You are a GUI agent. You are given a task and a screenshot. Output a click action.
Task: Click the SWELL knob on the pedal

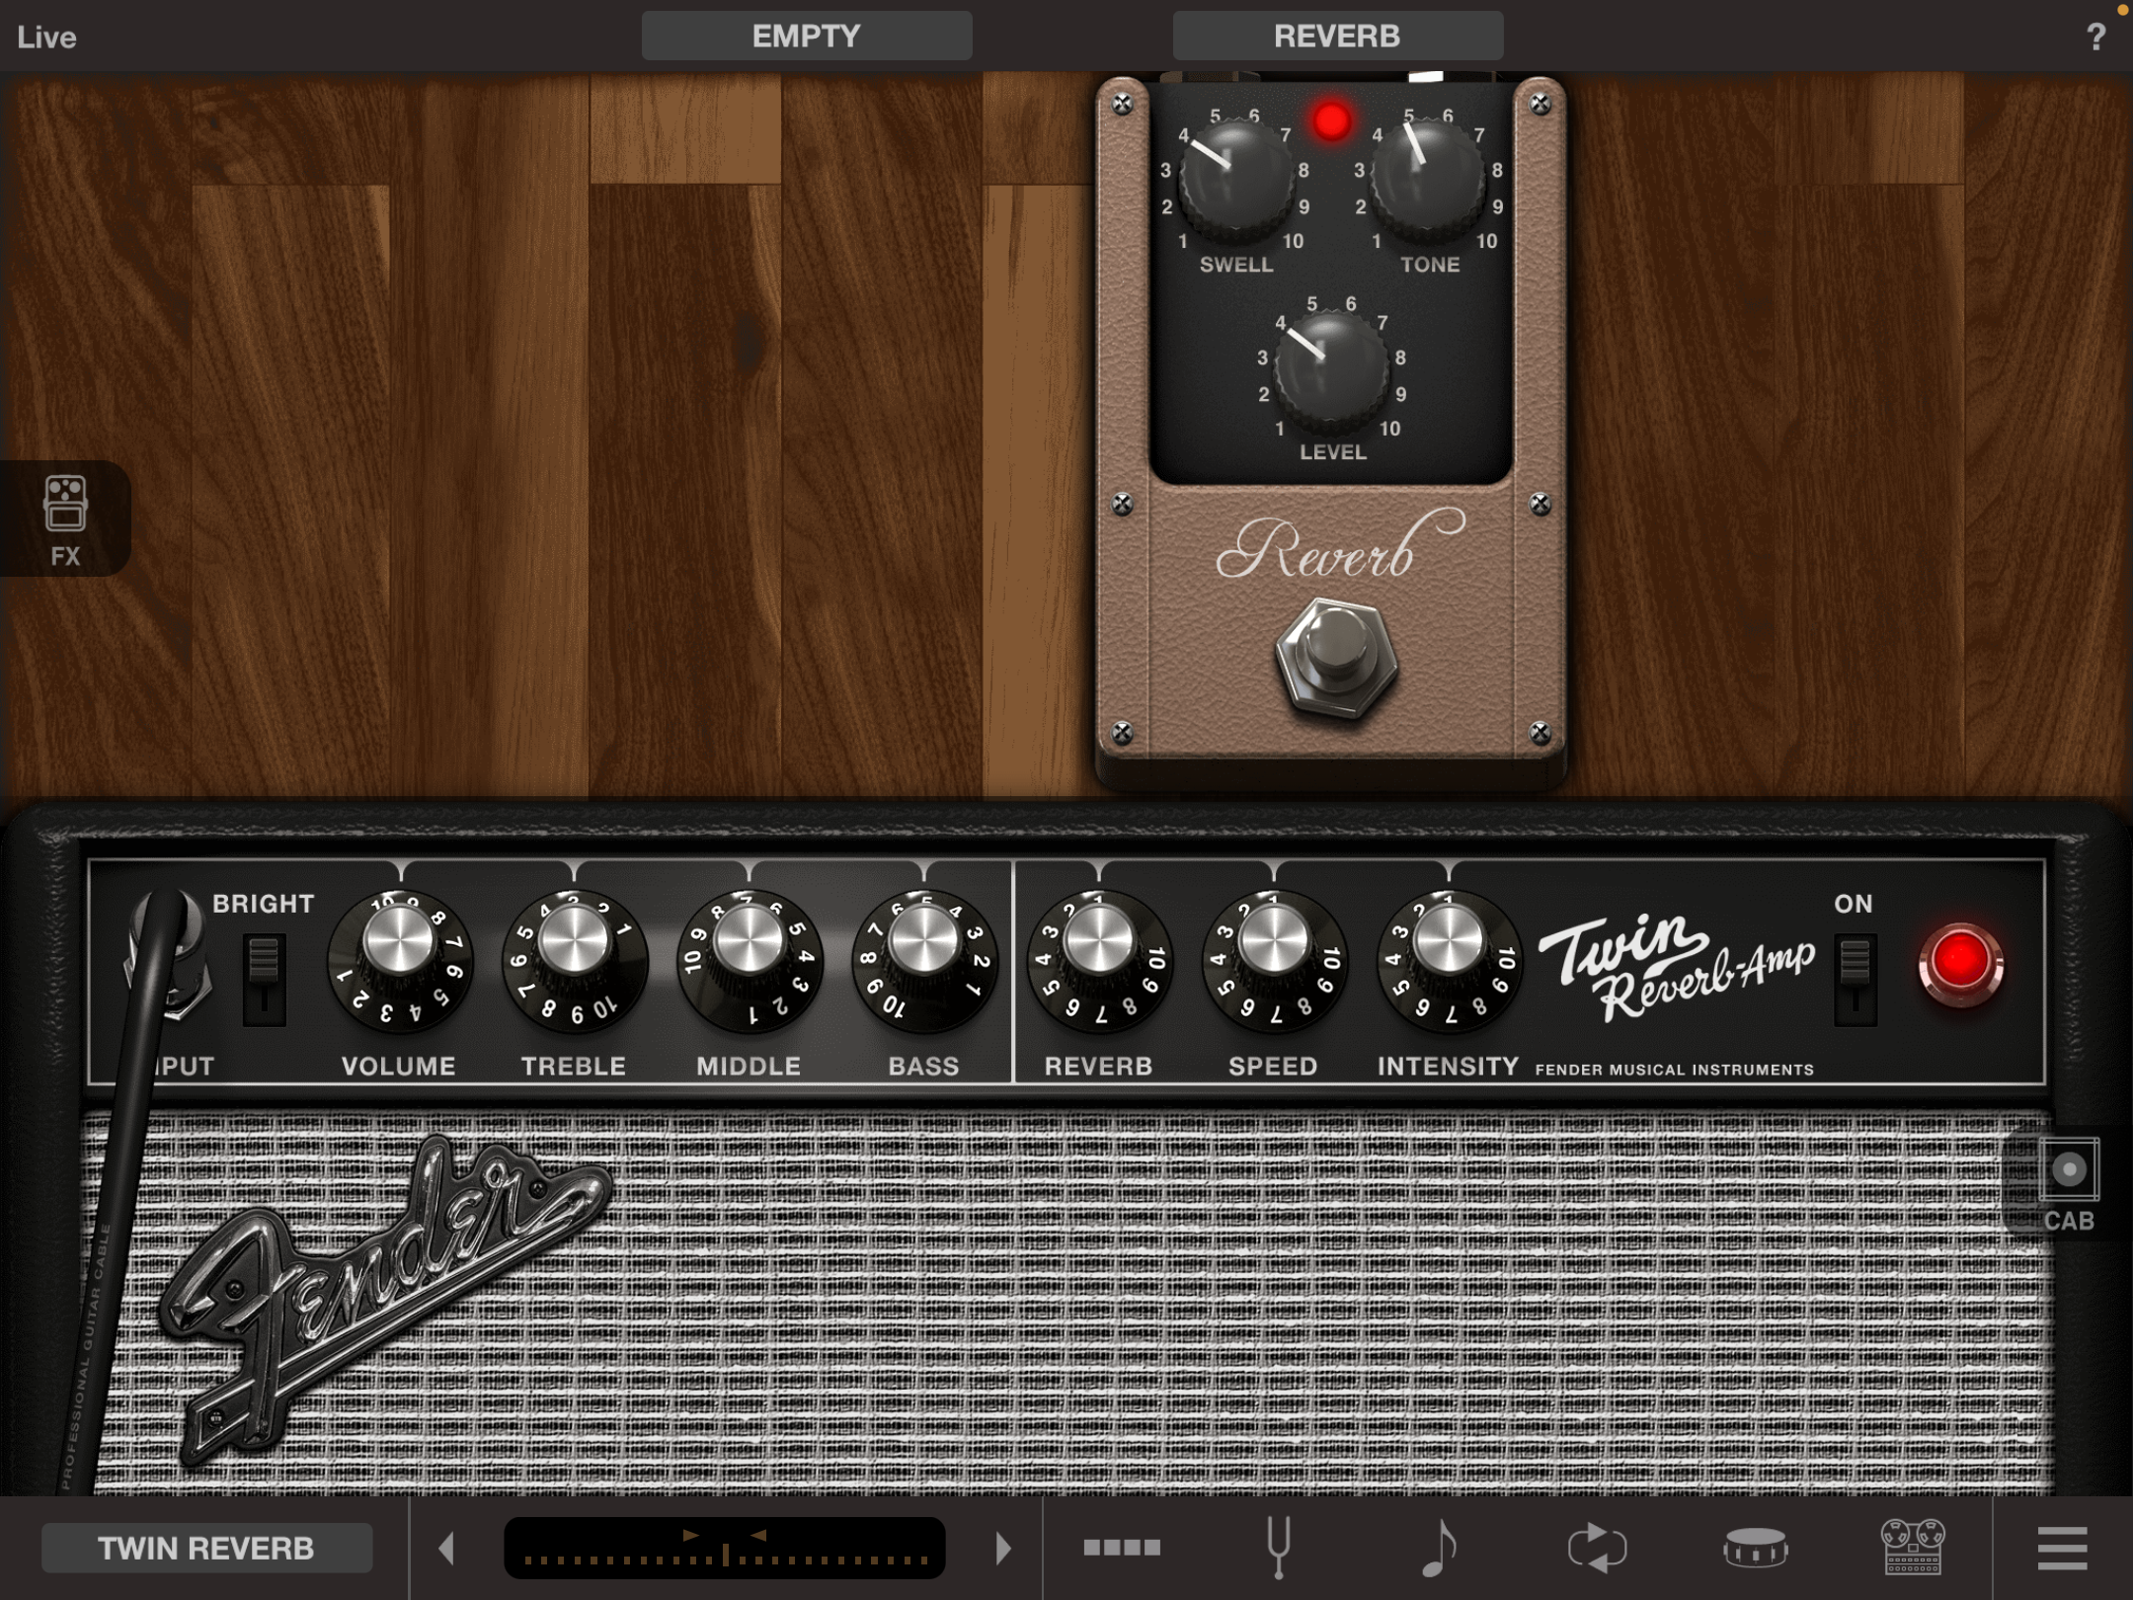point(1234,180)
